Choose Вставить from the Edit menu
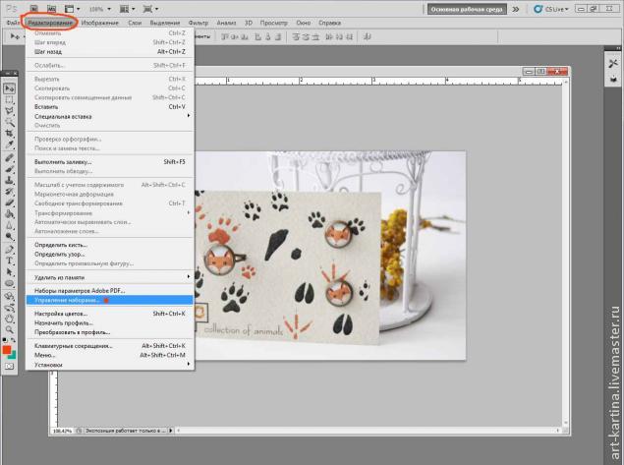Viewport: 624px width, 465px height. [109, 107]
